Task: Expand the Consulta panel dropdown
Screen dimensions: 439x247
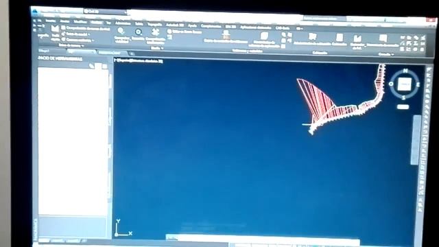Action: [x=386, y=54]
